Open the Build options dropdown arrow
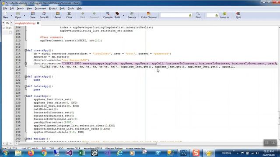This screenshot has width=280, height=157. tap(123, 15)
